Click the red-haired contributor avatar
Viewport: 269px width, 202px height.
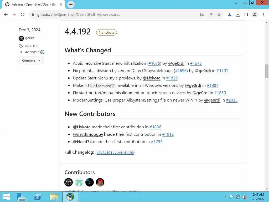pos(100,182)
